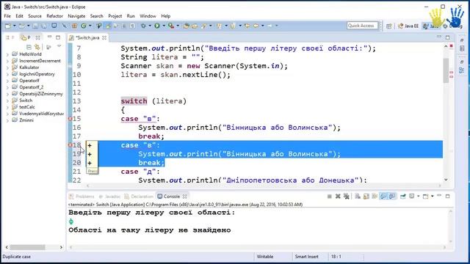Click the Terminate console icon

[330, 197]
